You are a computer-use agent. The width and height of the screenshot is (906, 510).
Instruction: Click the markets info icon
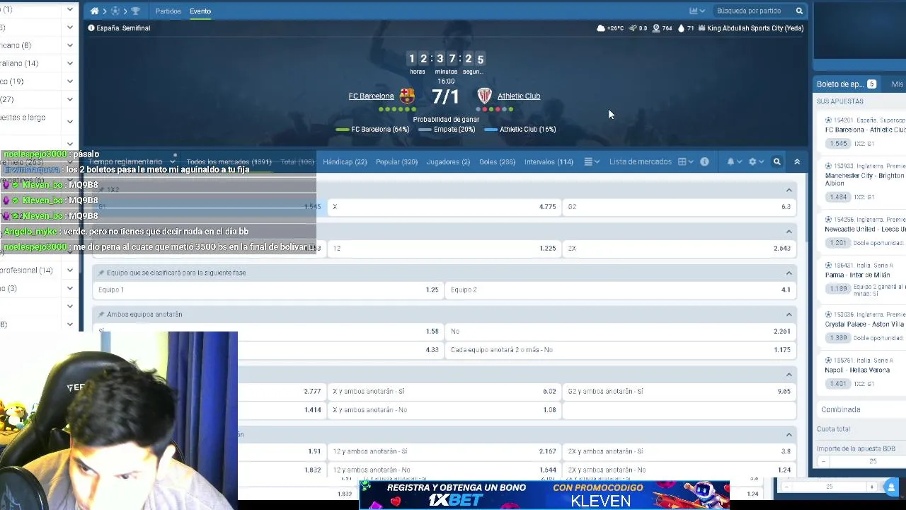pos(704,162)
